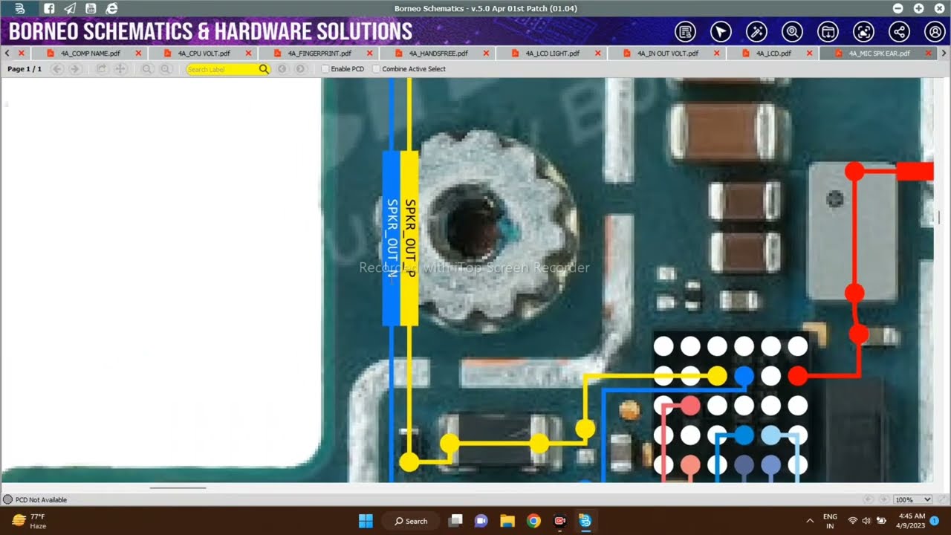Close the 4A_IN OUT VOLT.pdf tab

point(716,53)
